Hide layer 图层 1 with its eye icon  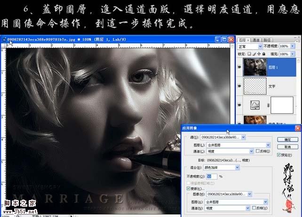pyautogui.click(x=239, y=67)
